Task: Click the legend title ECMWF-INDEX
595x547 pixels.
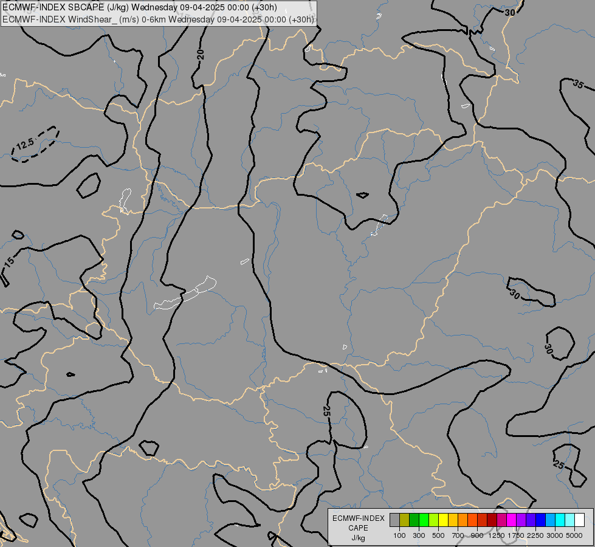Action: pyautogui.click(x=359, y=518)
